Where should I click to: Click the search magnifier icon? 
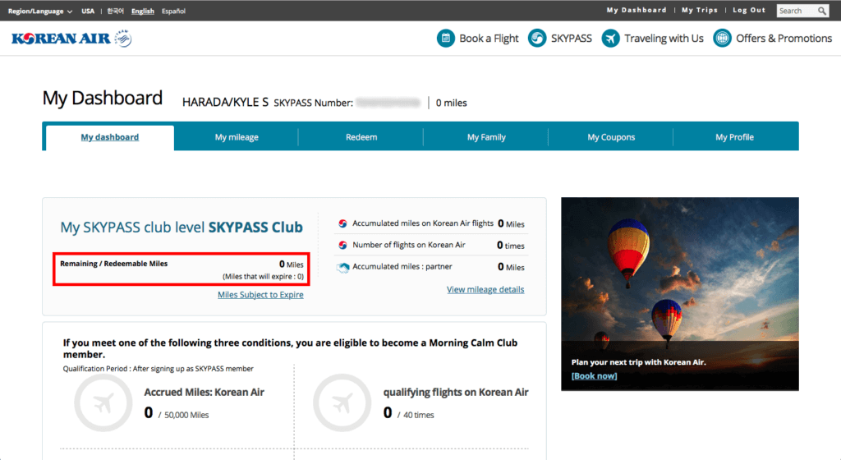click(821, 11)
